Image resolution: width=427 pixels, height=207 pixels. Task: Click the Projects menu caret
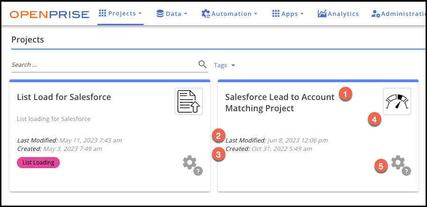pos(140,13)
